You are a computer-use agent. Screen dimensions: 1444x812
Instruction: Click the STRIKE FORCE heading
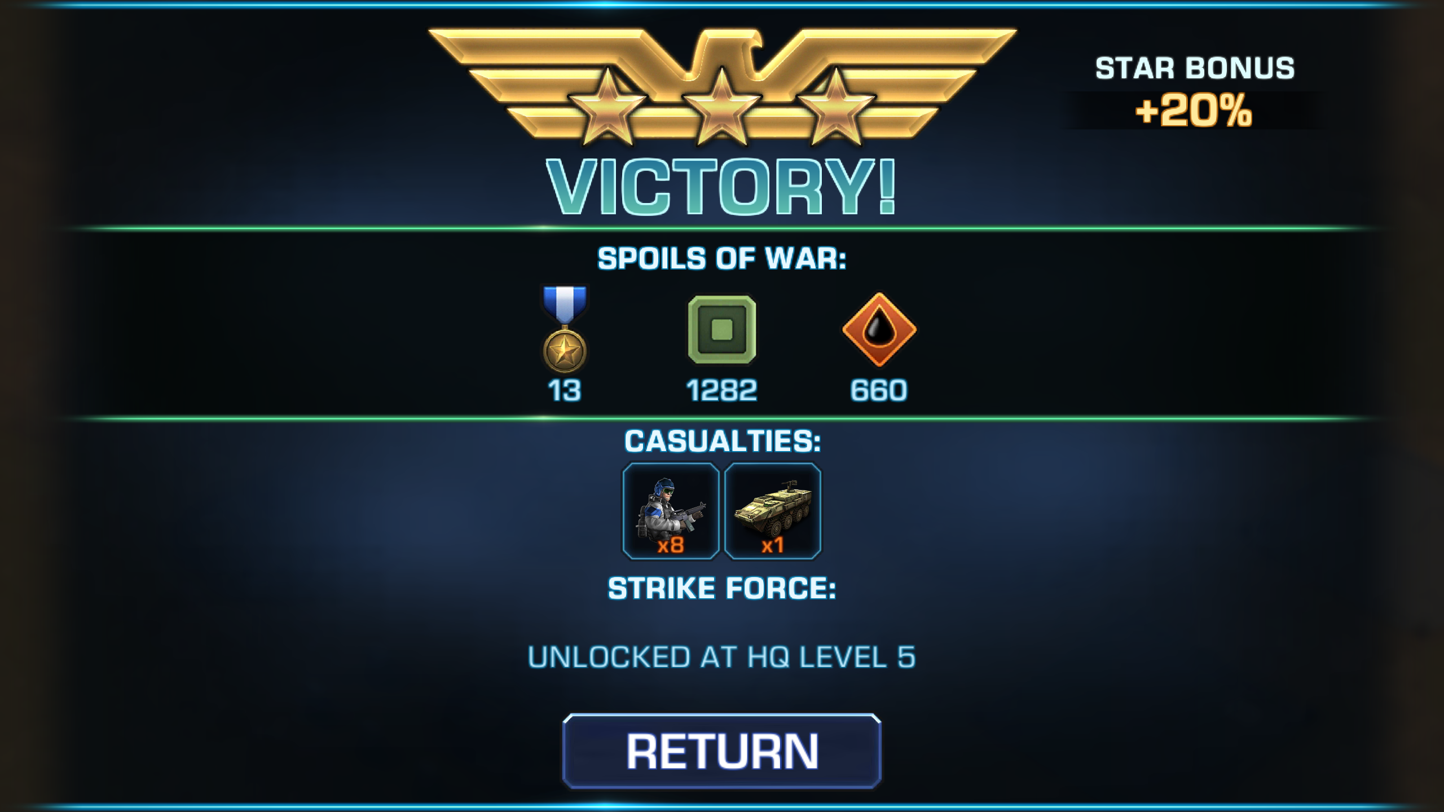click(722, 589)
